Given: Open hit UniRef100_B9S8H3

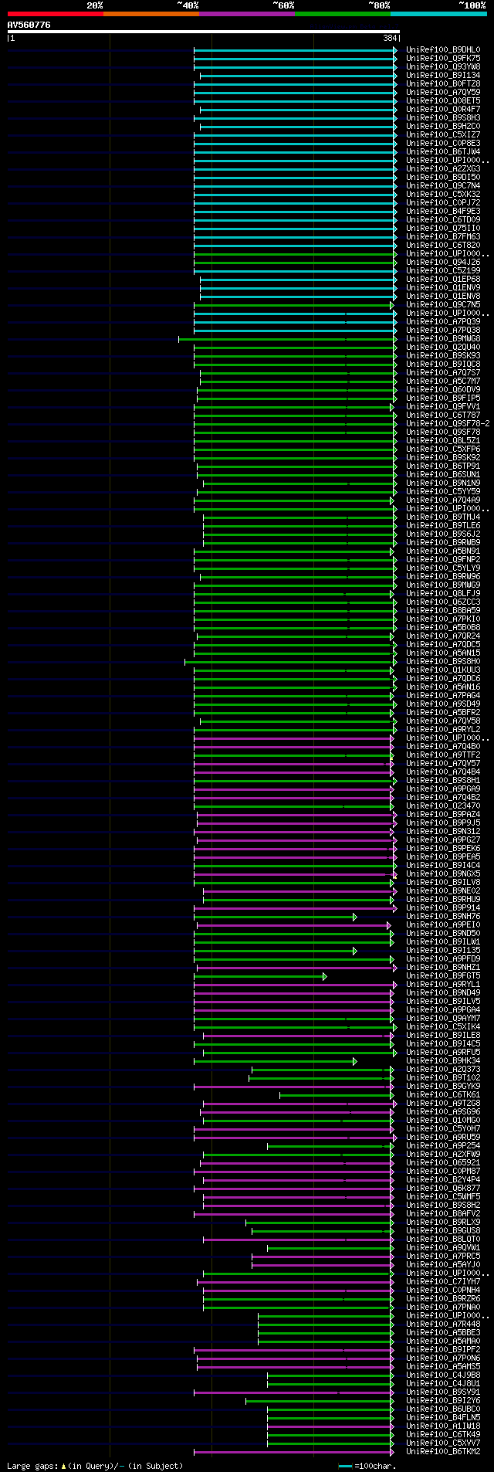Looking at the screenshot, I should [443, 118].
